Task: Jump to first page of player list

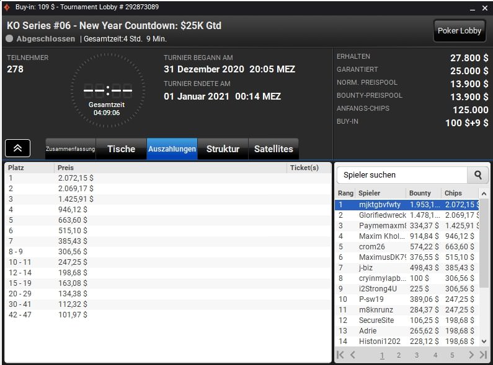Action: click(340, 355)
